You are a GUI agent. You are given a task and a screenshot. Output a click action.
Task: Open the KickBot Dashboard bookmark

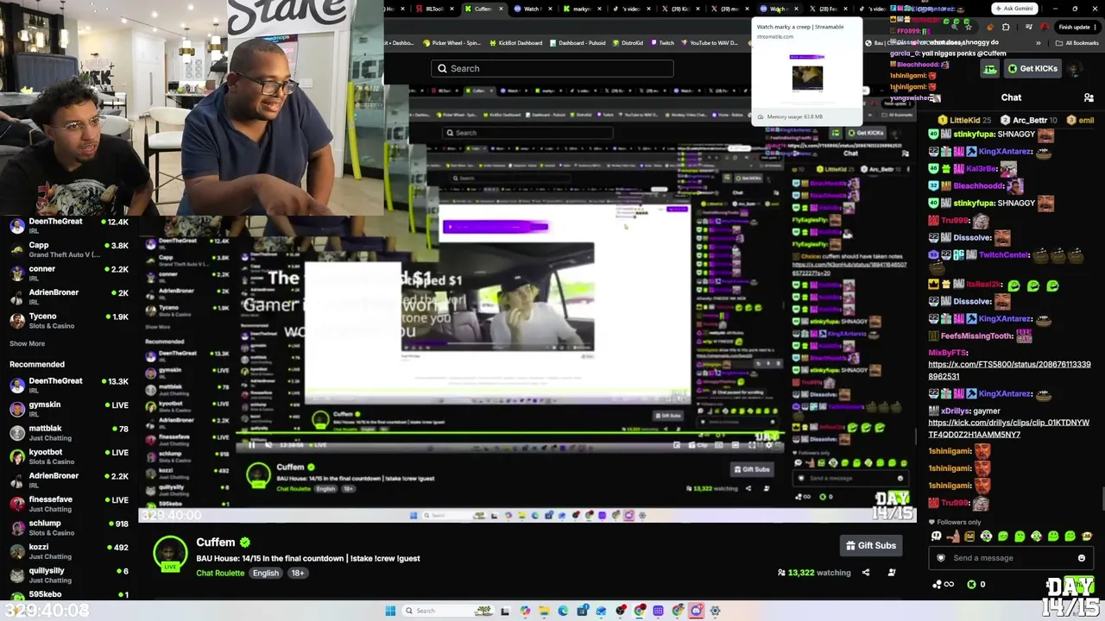(517, 42)
